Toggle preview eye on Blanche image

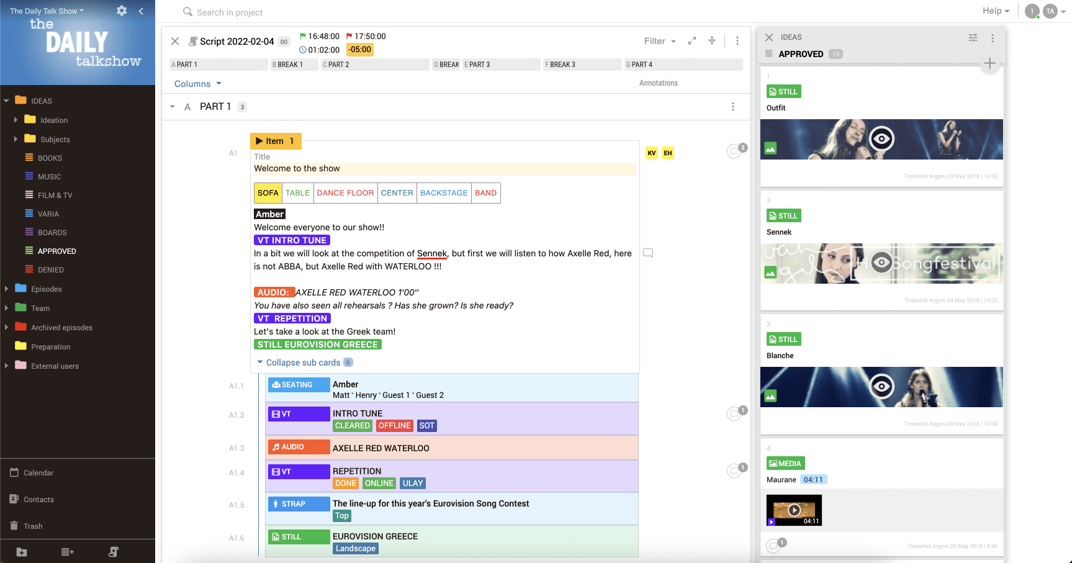(881, 386)
